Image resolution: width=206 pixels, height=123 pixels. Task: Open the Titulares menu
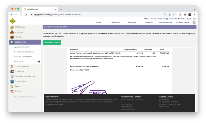149,22
